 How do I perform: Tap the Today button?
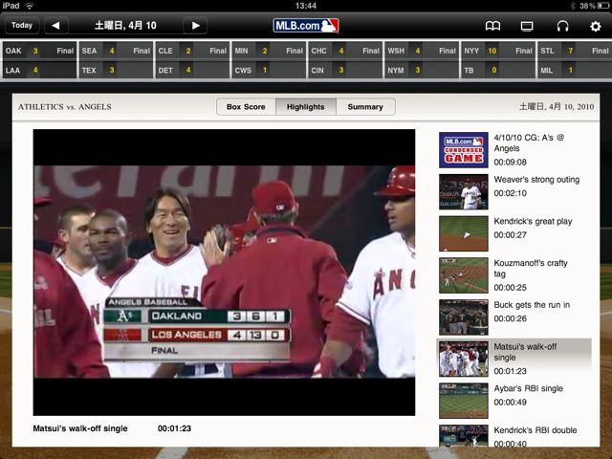pyautogui.click(x=22, y=26)
